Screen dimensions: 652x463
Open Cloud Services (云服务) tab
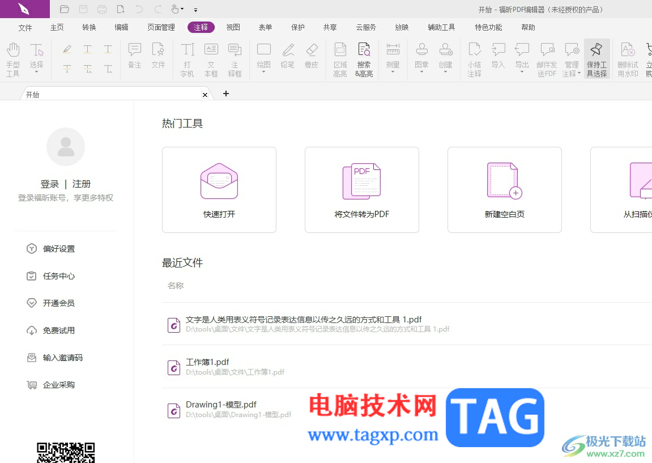coord(366,27)
